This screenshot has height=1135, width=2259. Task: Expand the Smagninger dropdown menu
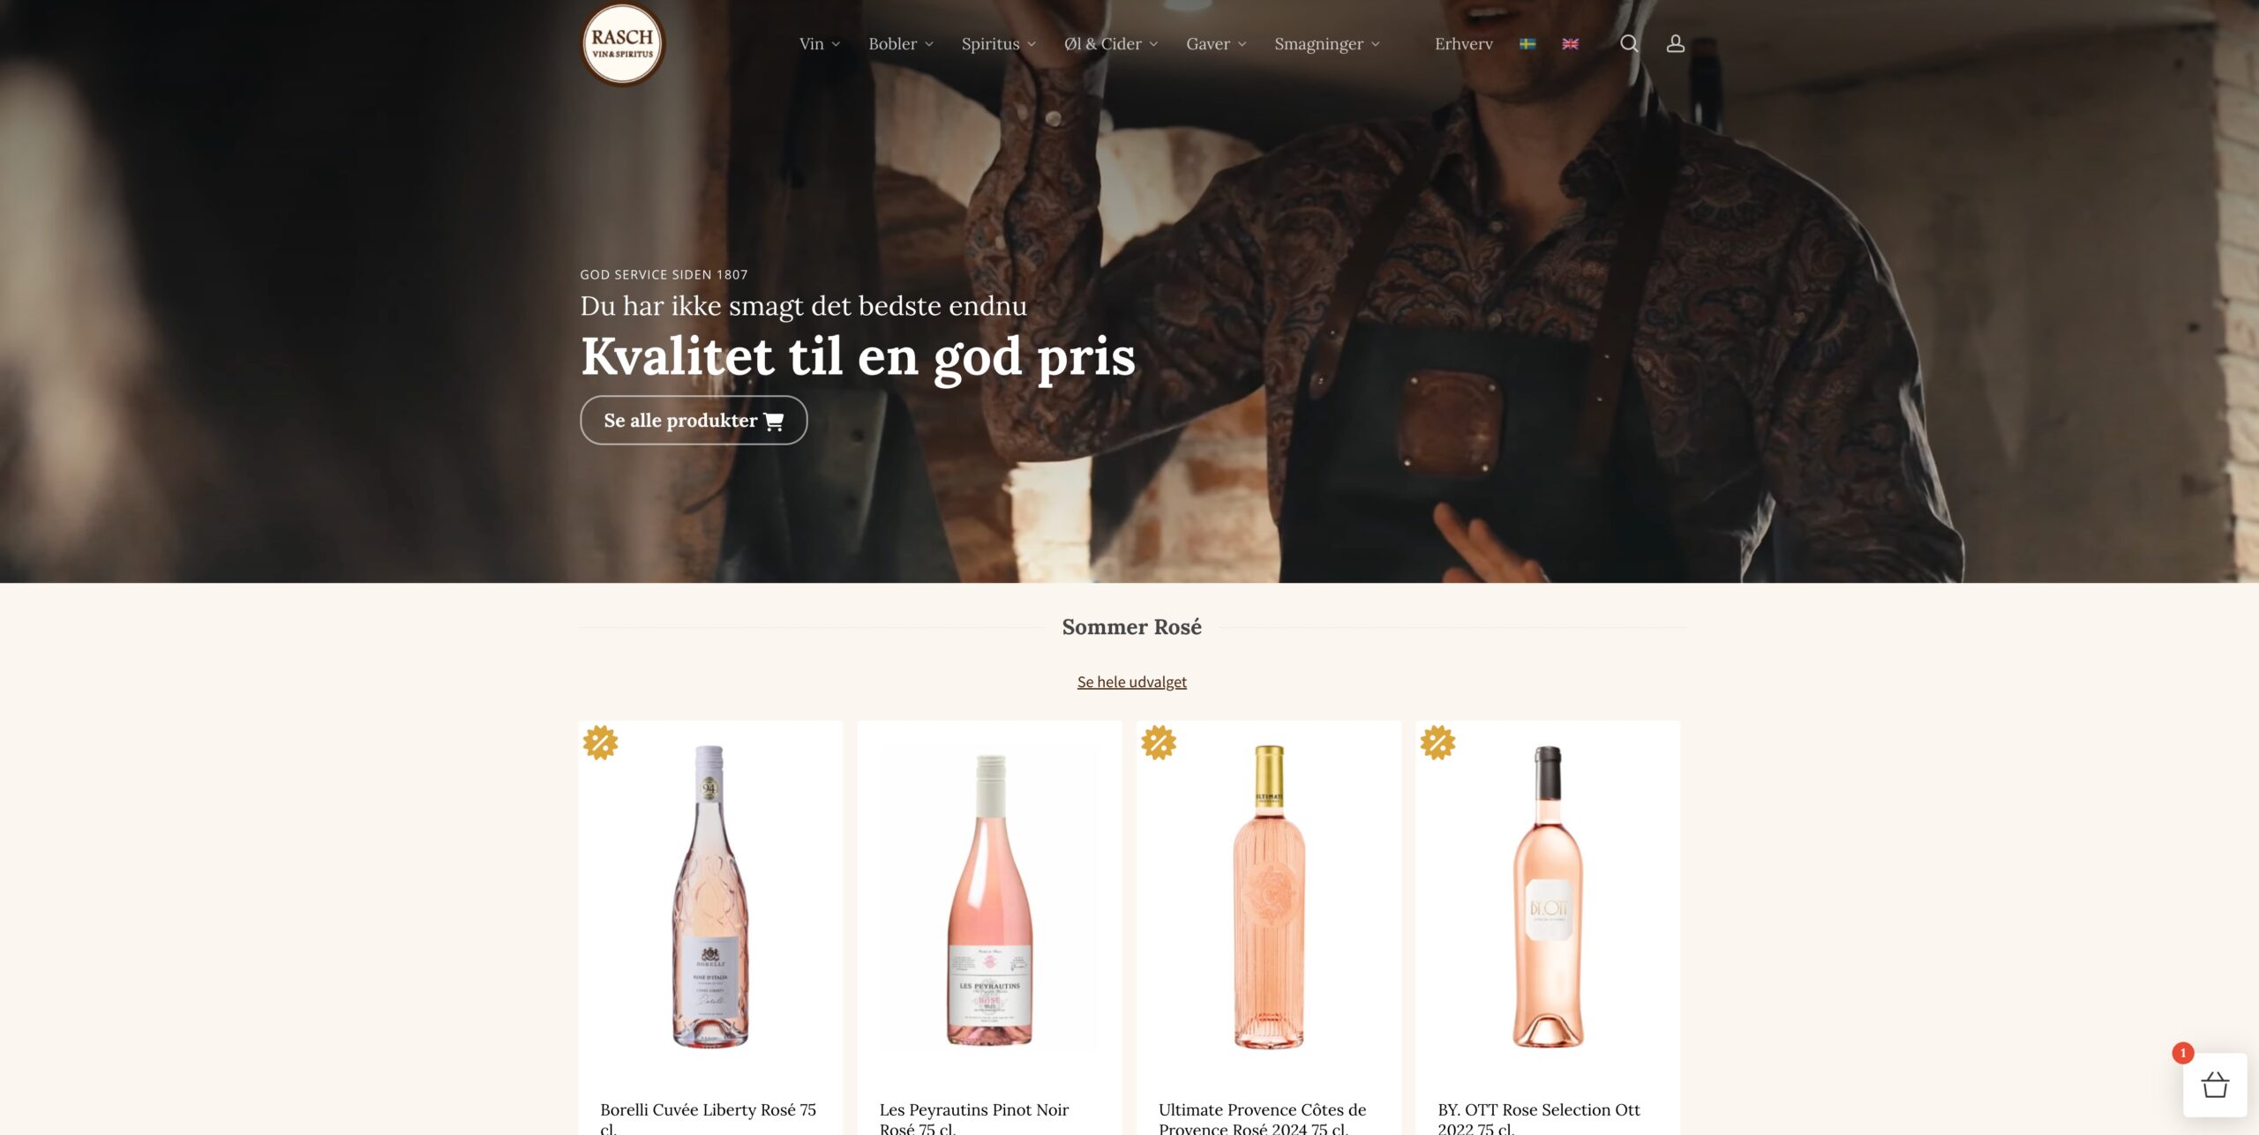[1327, 43]
